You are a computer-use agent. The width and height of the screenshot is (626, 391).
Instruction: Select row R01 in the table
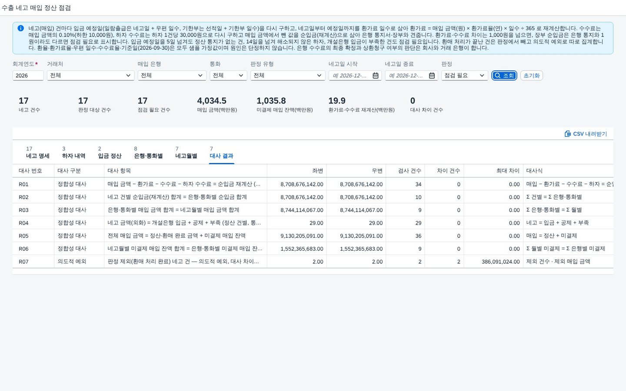[313, 184]
